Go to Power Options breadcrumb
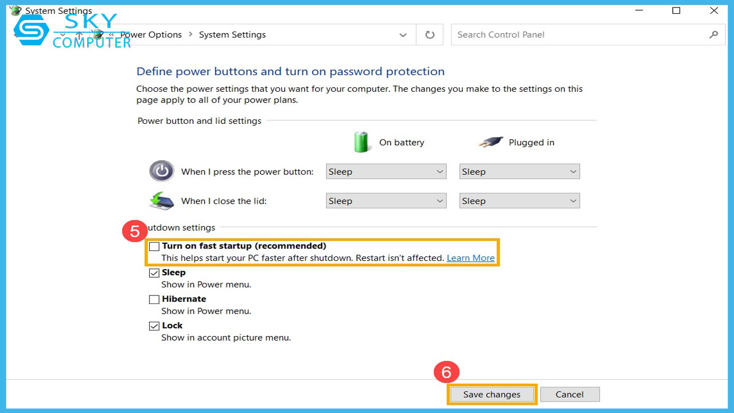 tap(151, 35)
